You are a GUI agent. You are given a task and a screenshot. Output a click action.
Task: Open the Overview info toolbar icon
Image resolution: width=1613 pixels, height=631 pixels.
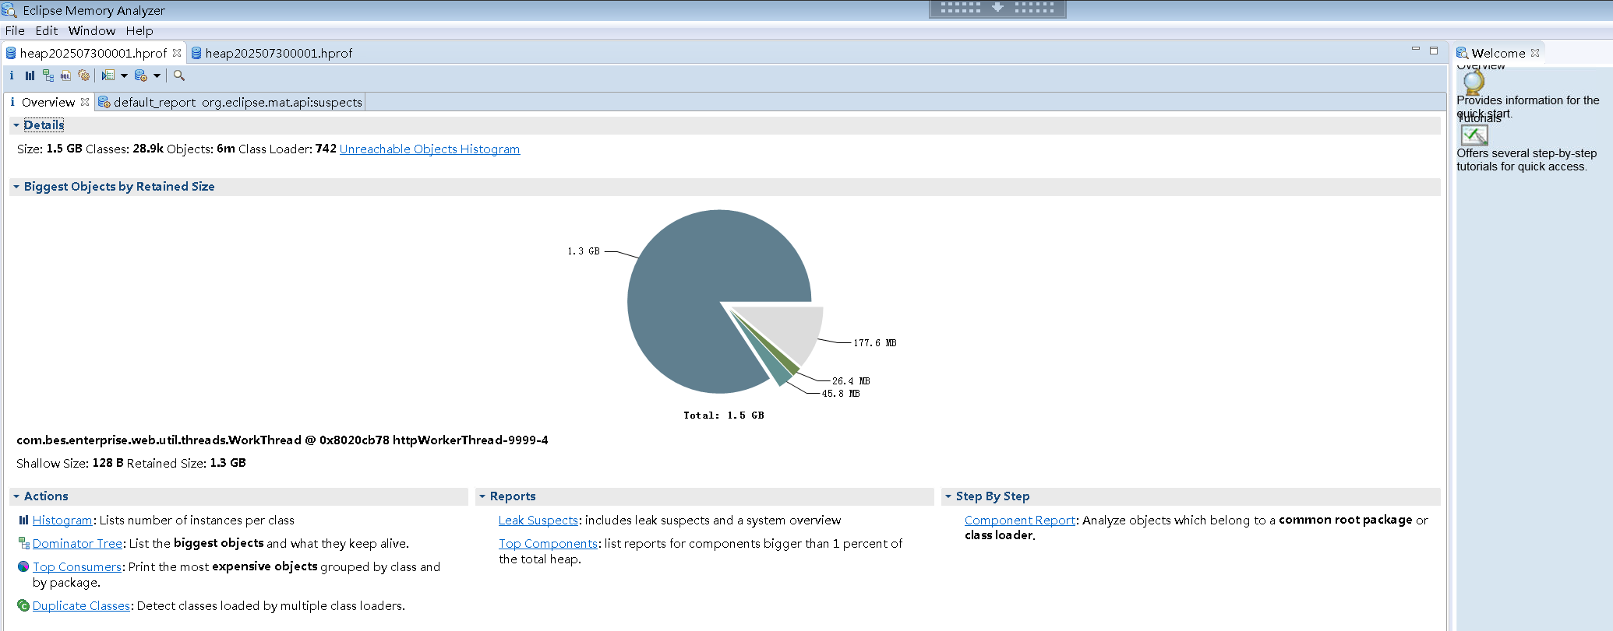point(12,75)
